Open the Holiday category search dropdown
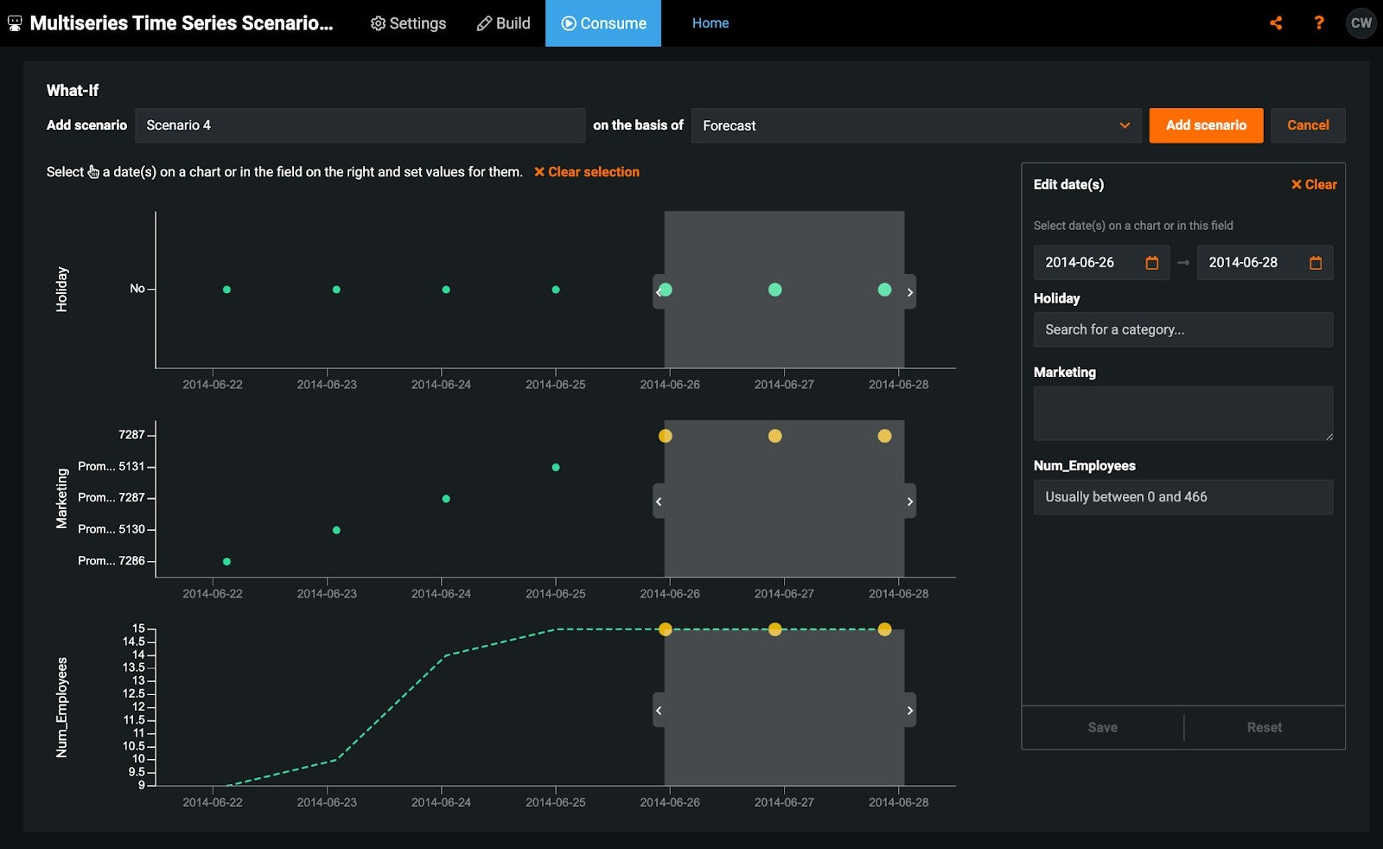The width and height of the screenshot is (1383, 849). click(1182, 329)
